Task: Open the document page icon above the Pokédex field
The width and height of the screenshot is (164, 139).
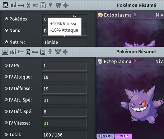Action: pyautogui.click(x=43, y=5)
